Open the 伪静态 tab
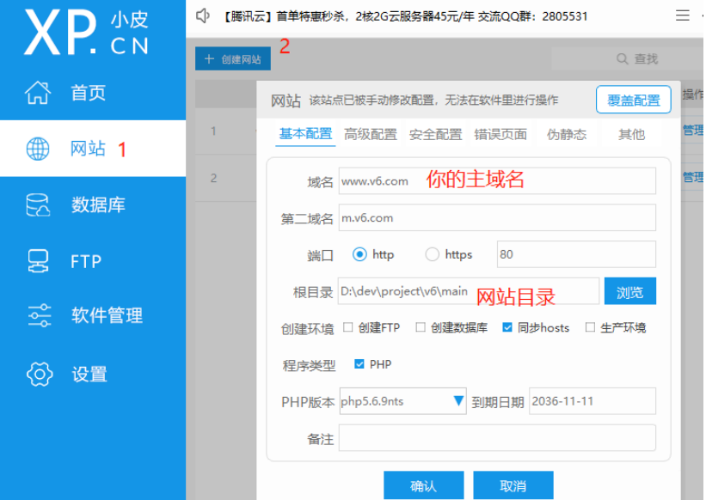 tap(566, 134)
